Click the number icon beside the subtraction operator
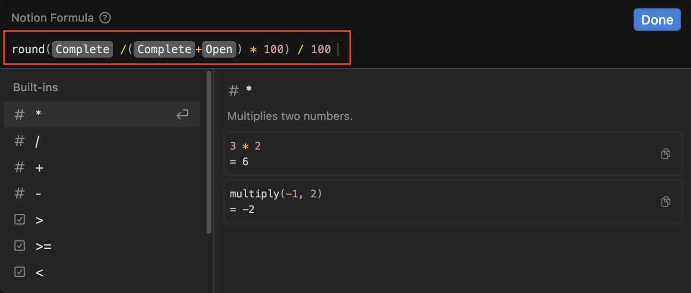Image resolution: width=691 pixels, height=293 pixels. click(x=19, y=193)
